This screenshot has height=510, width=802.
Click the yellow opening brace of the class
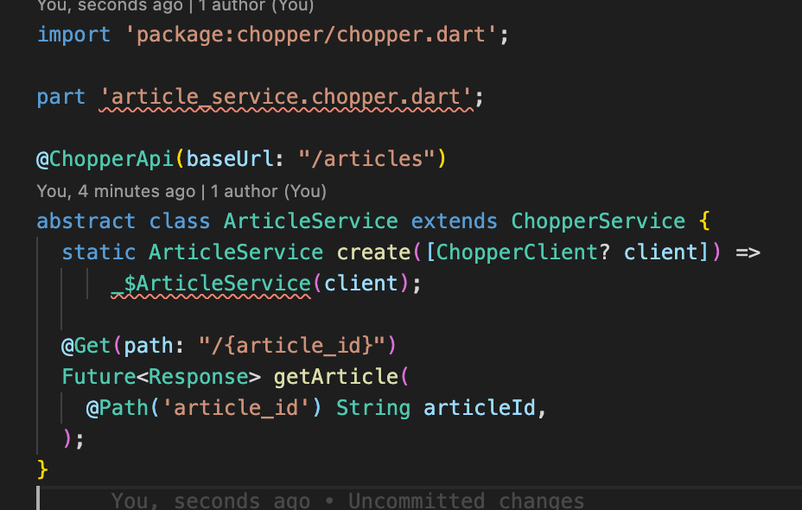click(x=704, y=221)
